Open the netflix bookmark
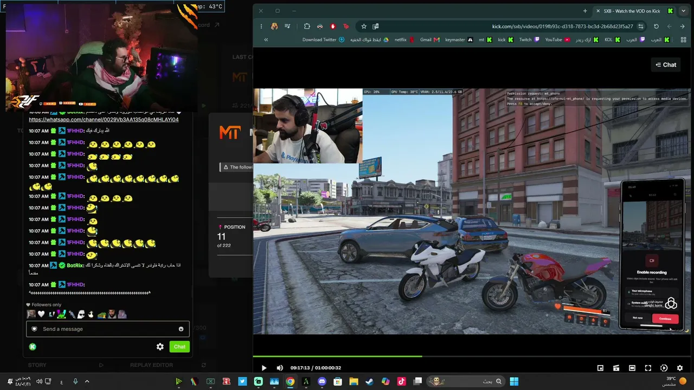This screenshot has height=390, width=694. [404, 40]
